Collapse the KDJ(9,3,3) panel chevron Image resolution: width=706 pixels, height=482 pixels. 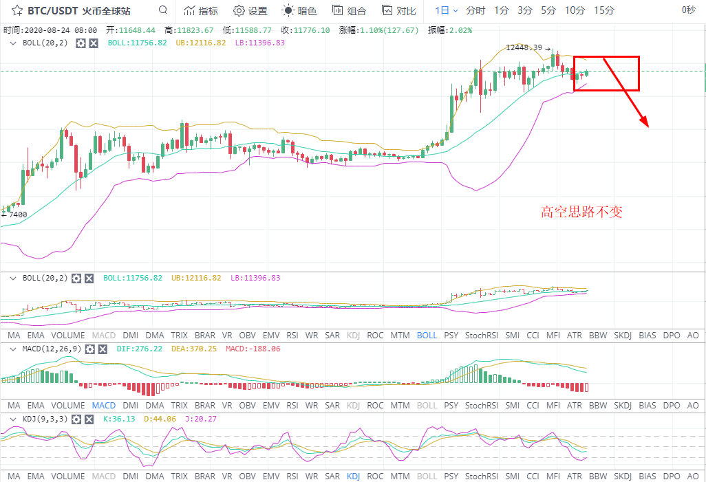tap(13, 419)
